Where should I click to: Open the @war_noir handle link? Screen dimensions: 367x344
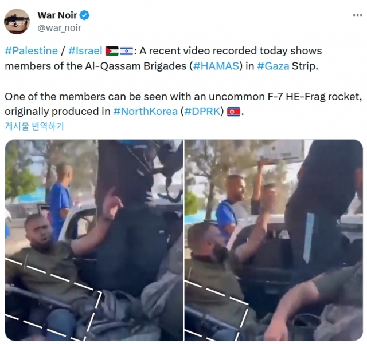[60, 28]
